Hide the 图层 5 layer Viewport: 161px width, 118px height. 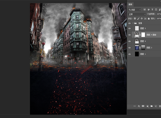click(x=130, y=28)
